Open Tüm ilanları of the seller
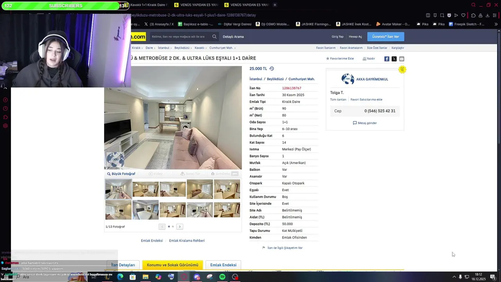501x282 pixels. click(338, 99)
